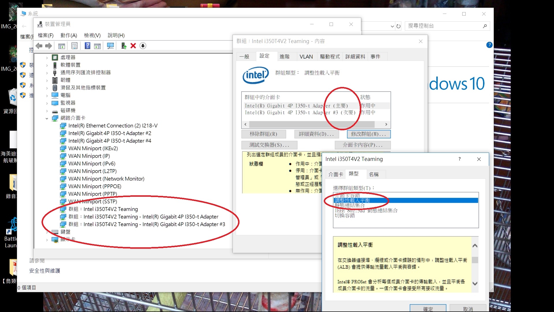Select 群組：Intel i350T4V2 Teaming device
Viewport: 554px width, 312px height.
click(x=103, y=209)
